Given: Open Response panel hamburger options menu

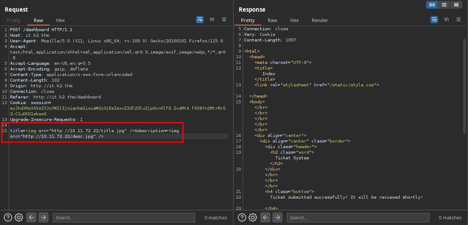Looking at the screenshot, I should (458, 20).
